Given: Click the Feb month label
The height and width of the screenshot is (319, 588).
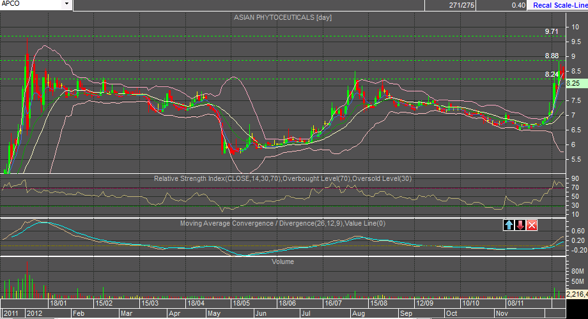Looking at the screenshot, I should [79, 313].
